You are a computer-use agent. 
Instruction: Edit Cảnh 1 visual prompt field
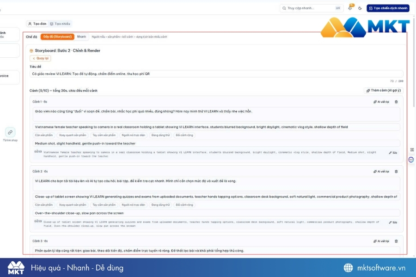[x=216, y=127]
